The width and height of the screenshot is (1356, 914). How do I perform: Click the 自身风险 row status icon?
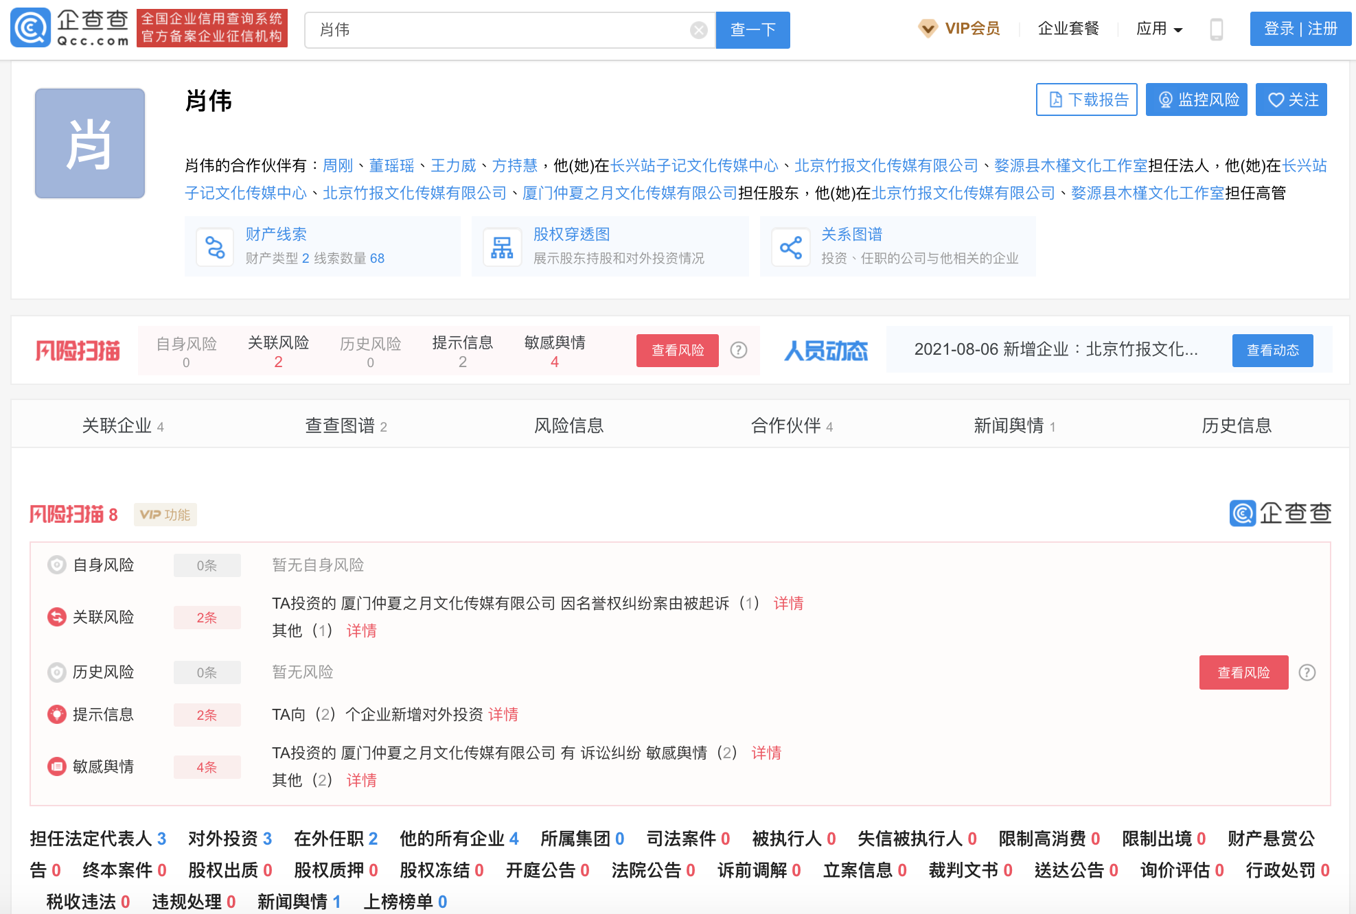point(56,565)
